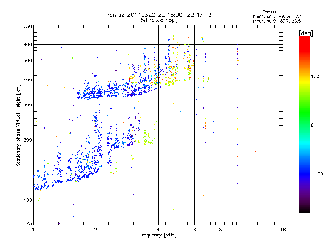333x250 pixels.
Task: Click x-axis tick label '4'
Action: [x=158, y=230]
